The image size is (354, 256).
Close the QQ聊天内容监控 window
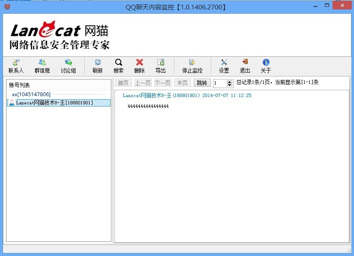click(342, 6)
